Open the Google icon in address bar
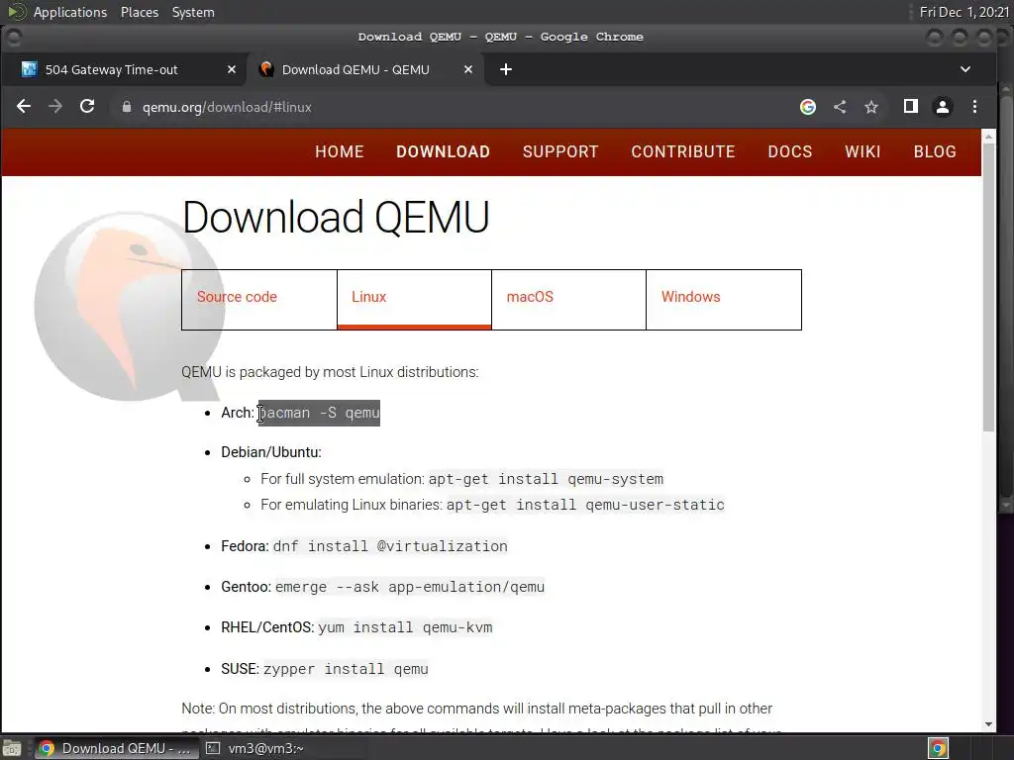This screenshot has width=1014, height=760. [808, 107]
